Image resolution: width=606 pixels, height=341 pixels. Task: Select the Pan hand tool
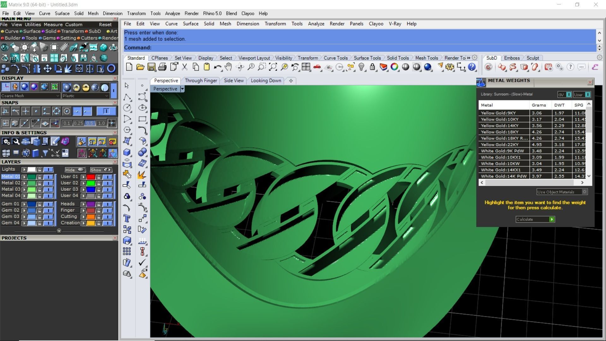(228, 67)
